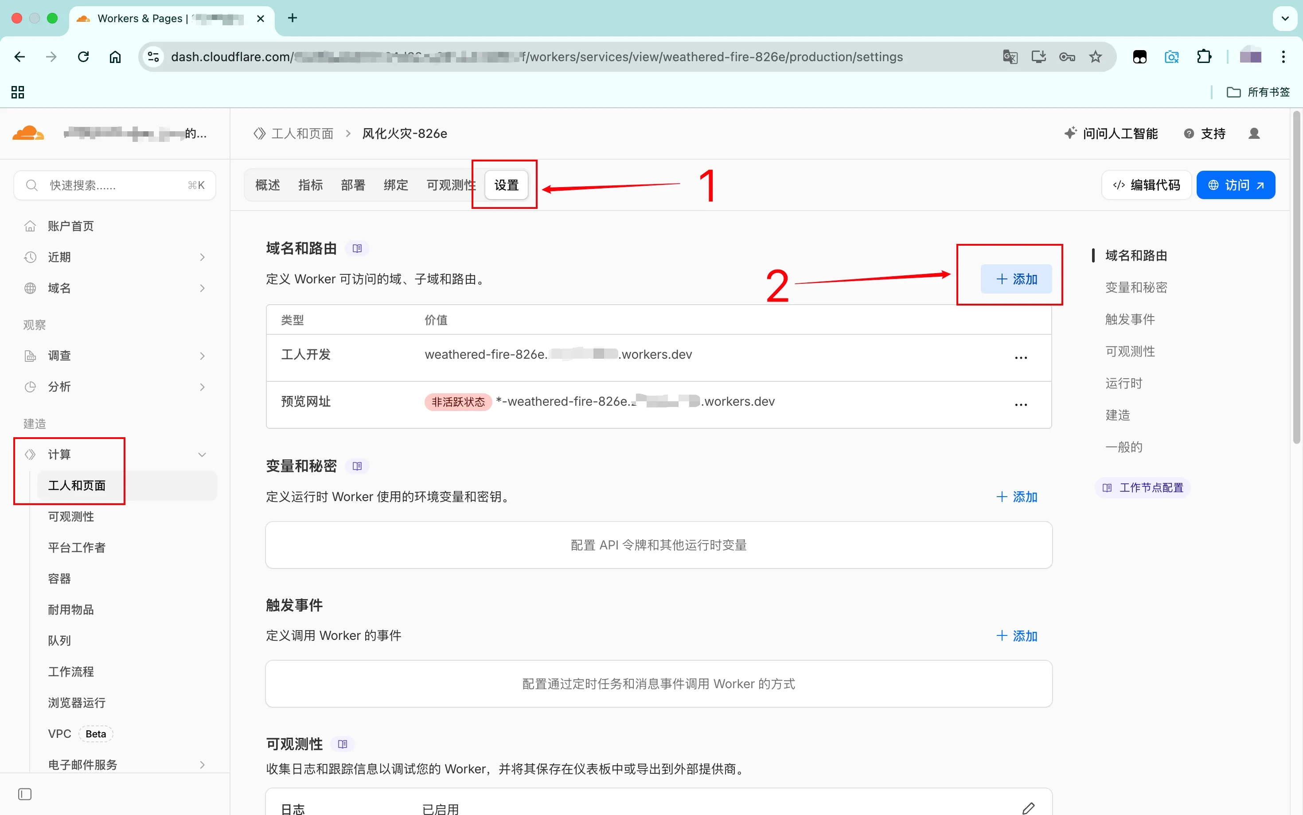Expand the 电子邮件服务 sidebar item
The image size is (1303, 815).
(x=202, y=765)
